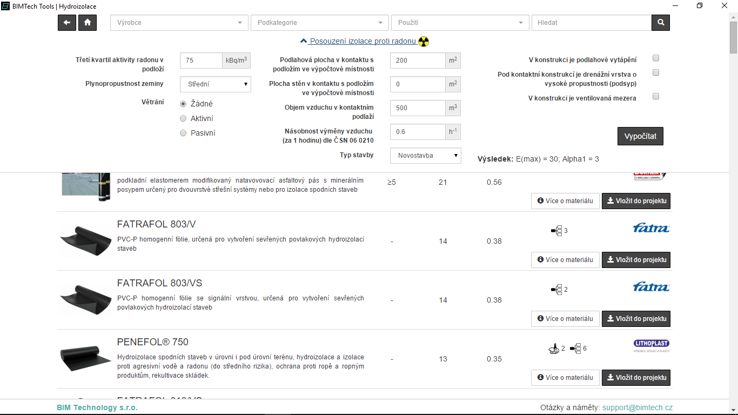Click the search magnifier button
The width and height of the screenshot is (738, 415).
[x=660, y=23]
